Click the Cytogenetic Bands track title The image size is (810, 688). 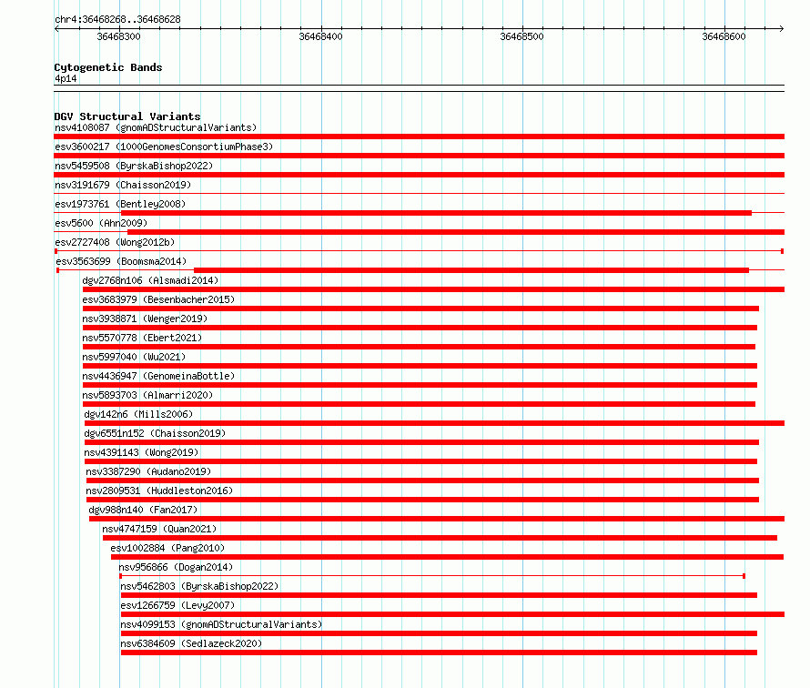pyautogui.click(x=108, y=67)
